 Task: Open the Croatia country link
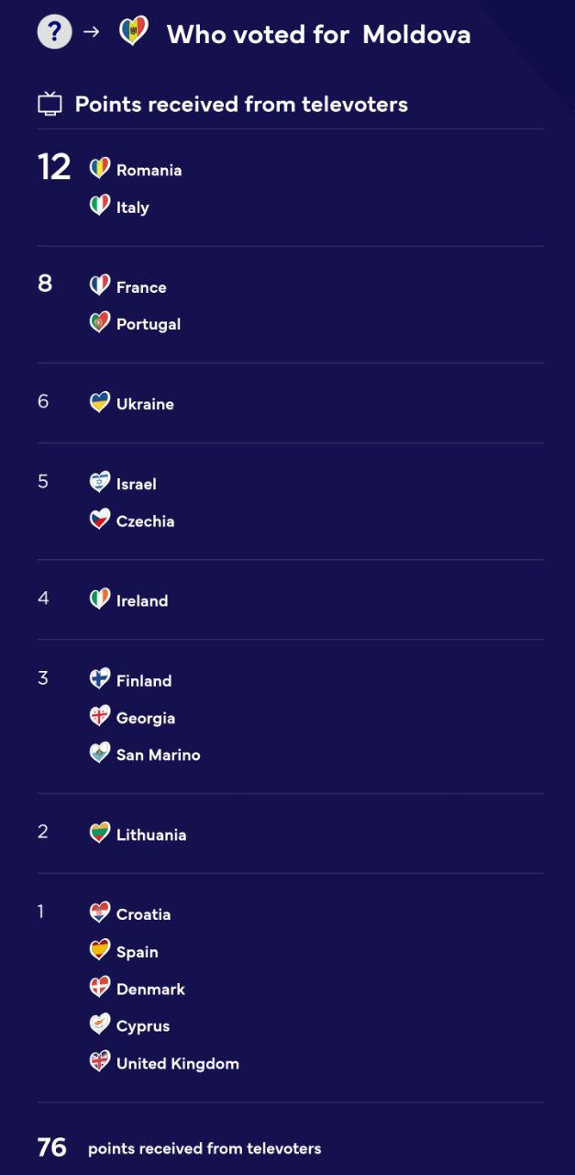pos(143,914)
